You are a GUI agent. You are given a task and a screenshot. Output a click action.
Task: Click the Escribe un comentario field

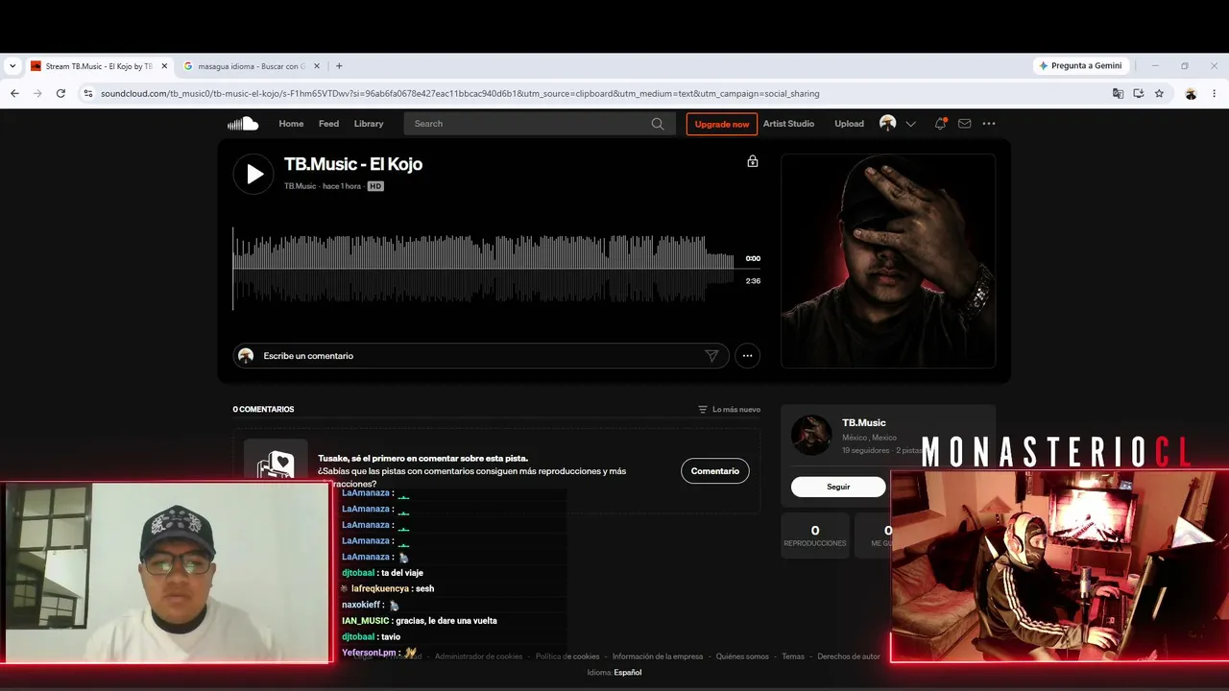point(481,356)
